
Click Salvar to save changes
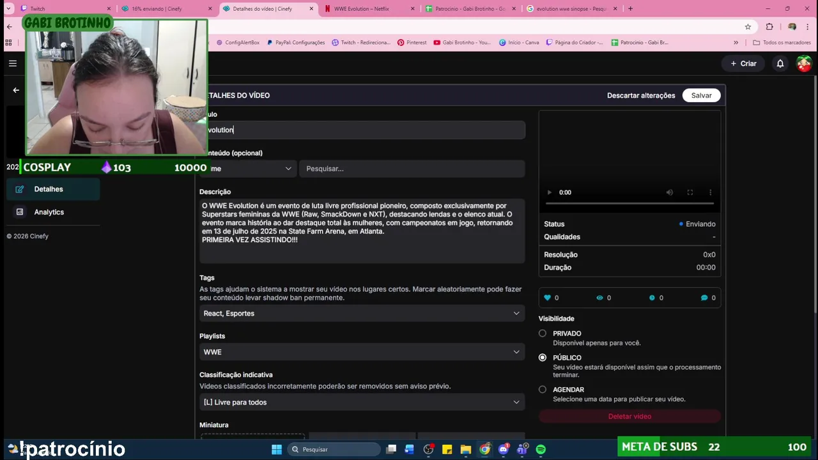coord(701,95)
